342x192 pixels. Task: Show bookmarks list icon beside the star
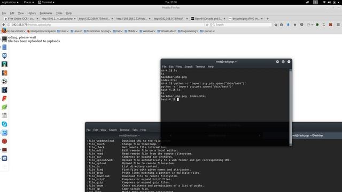click(282, 25)
